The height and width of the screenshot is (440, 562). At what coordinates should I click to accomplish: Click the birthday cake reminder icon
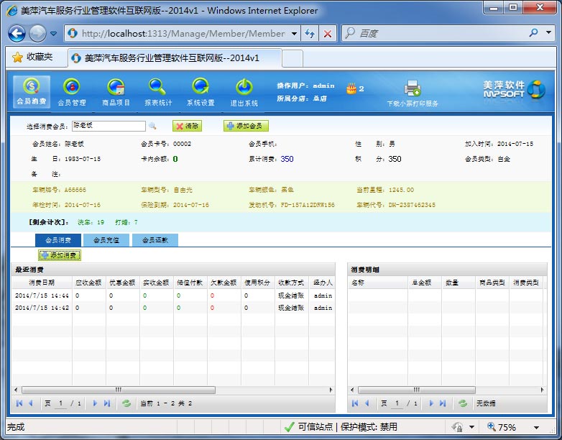click(351, 88)
